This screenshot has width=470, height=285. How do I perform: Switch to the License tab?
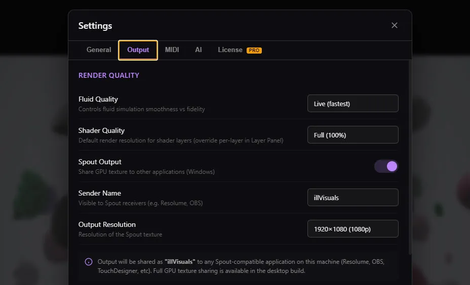(230, 50)
